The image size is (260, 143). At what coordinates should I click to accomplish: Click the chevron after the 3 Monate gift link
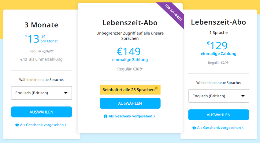[66, 125]
